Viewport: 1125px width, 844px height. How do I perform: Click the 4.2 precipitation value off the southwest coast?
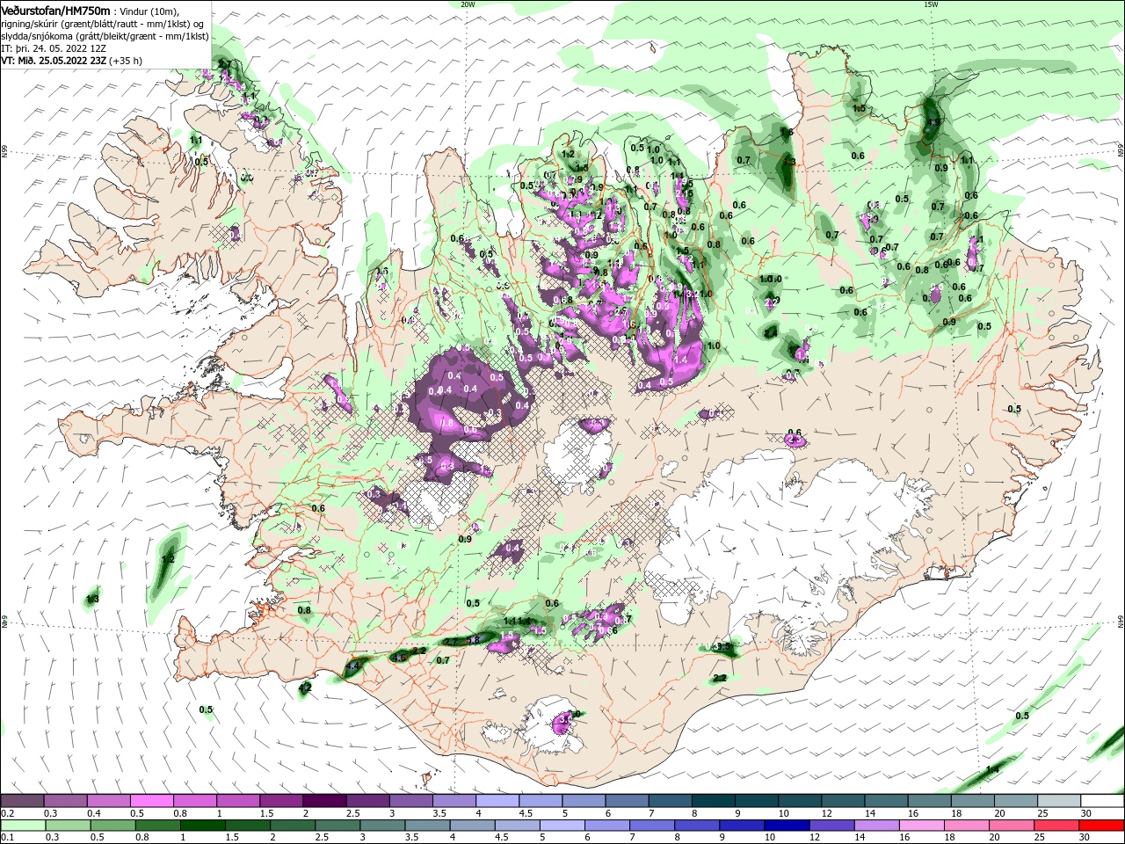click(x=306, y=687)
